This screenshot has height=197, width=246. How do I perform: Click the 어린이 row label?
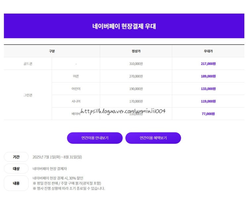point(76,89)
